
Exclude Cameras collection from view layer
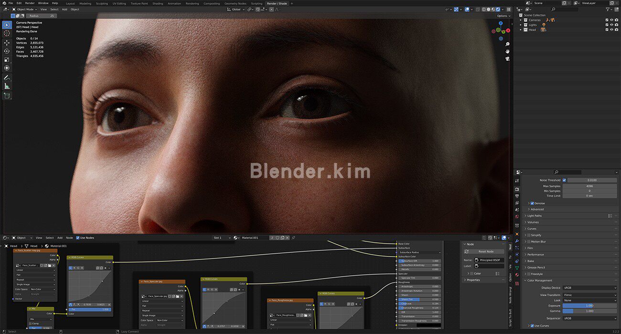point(607,20)
